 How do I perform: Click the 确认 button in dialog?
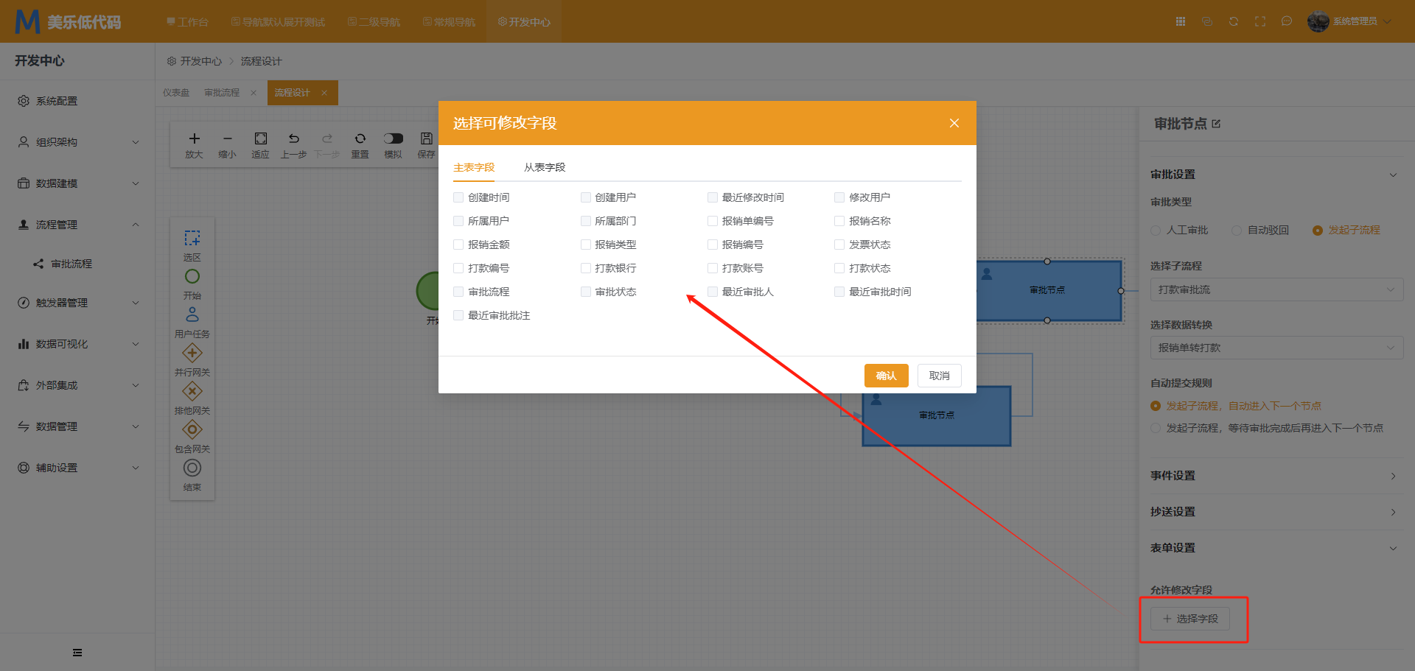[886, 376]
